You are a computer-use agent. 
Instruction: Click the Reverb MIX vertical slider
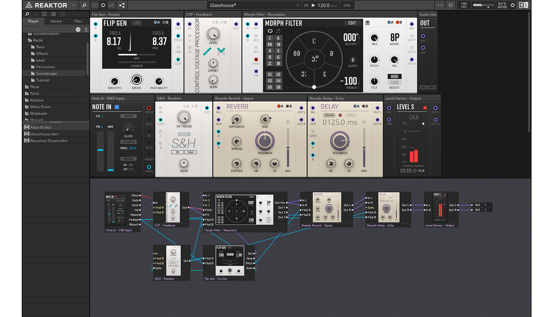[288, 147]
